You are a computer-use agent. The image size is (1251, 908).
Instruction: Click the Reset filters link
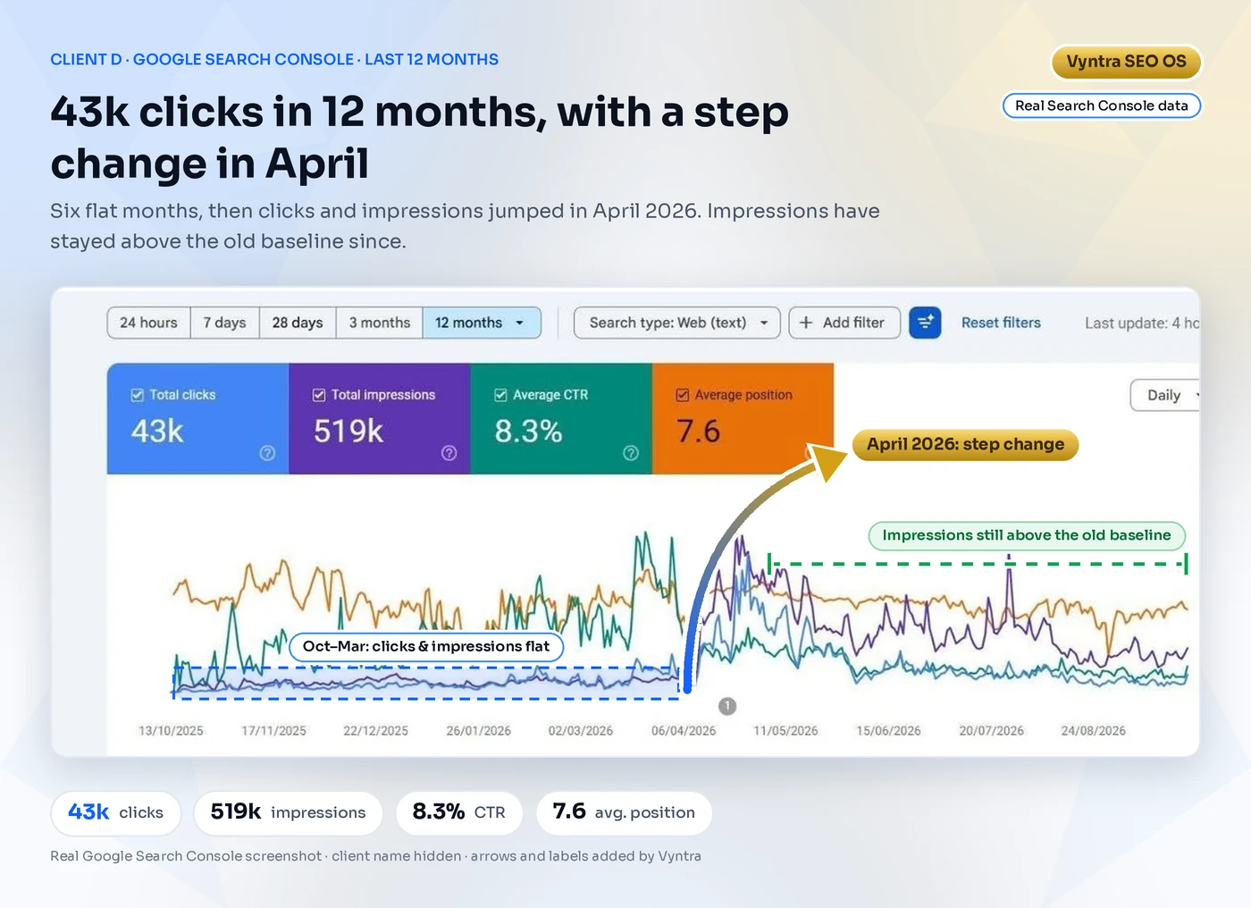[1001, 323]
